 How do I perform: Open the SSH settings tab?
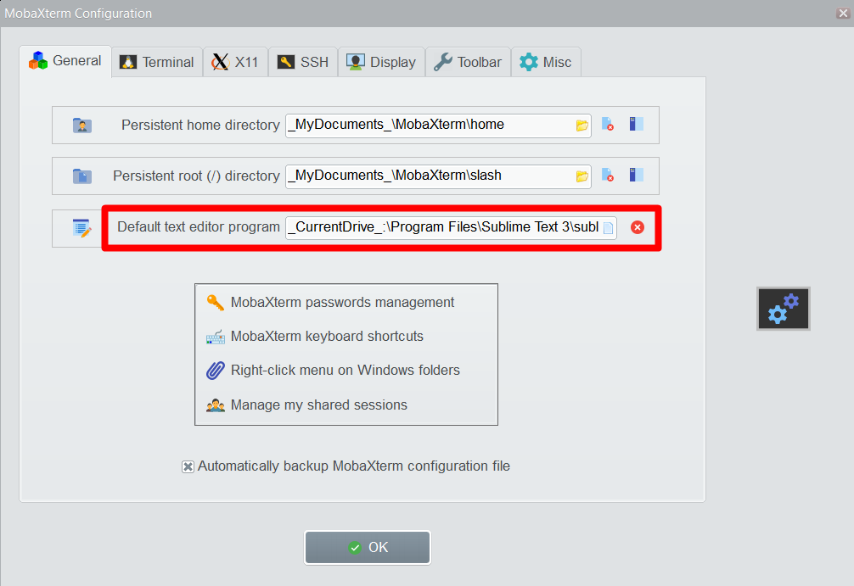[302, 61]
